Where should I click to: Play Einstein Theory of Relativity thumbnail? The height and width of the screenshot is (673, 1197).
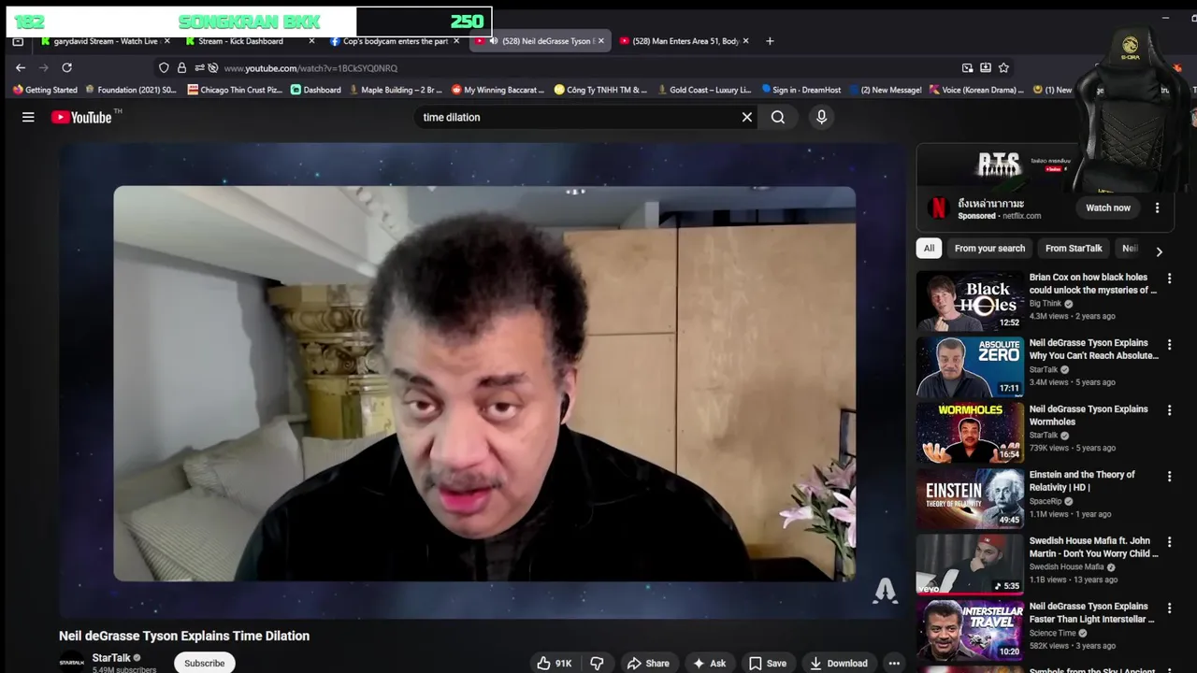[970, 498]
